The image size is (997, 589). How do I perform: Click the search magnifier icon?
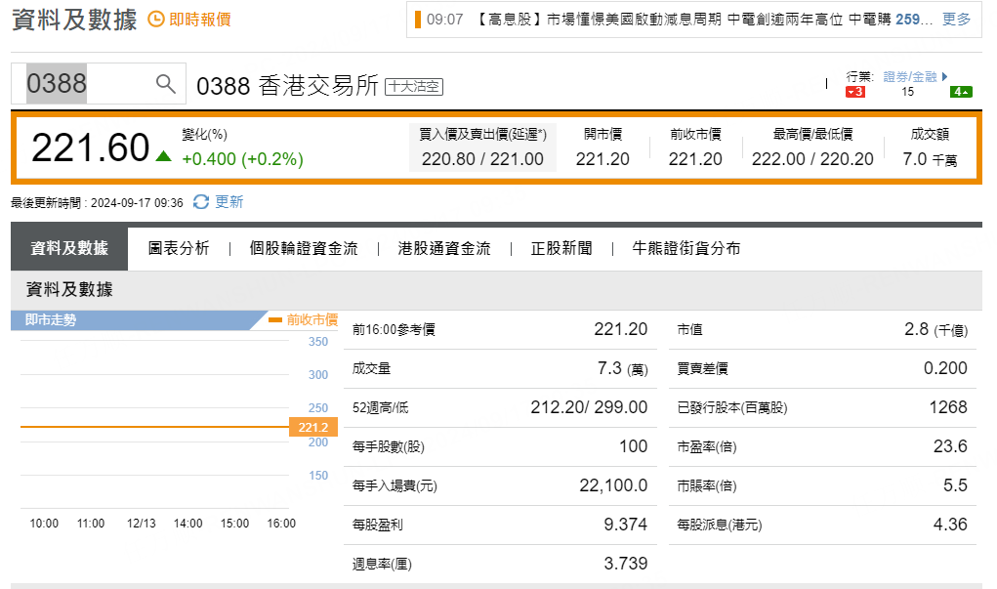165,83
